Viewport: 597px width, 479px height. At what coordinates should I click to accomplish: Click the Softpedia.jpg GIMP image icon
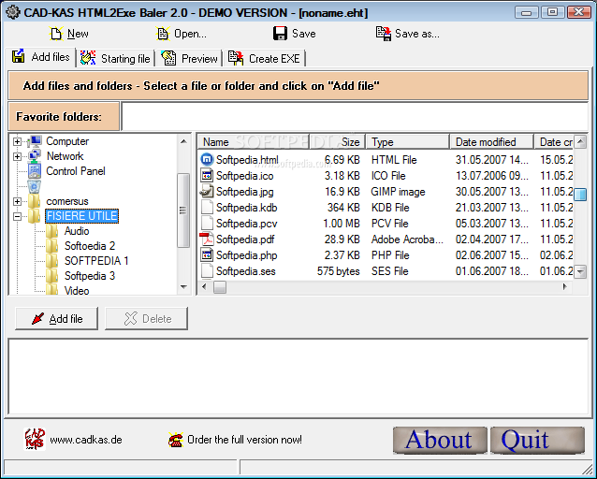[x=207, y=192]
